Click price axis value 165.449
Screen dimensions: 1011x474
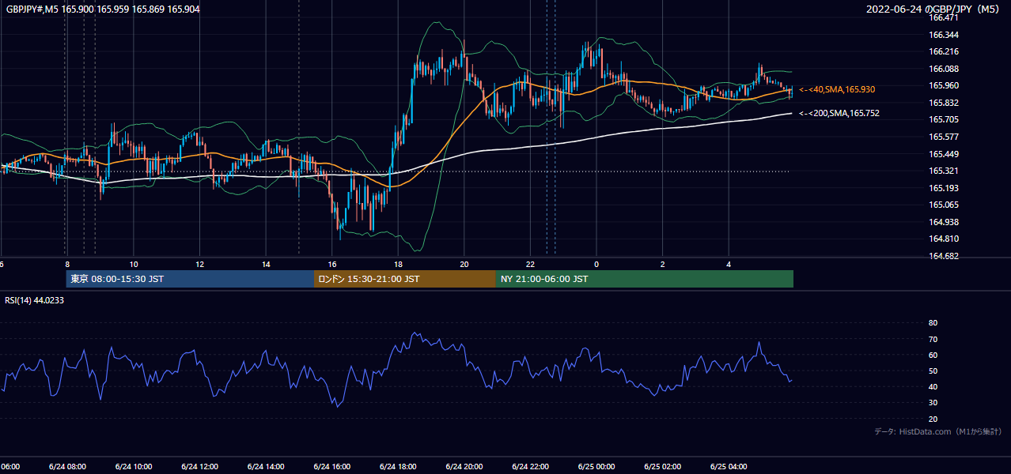[944, 154]
